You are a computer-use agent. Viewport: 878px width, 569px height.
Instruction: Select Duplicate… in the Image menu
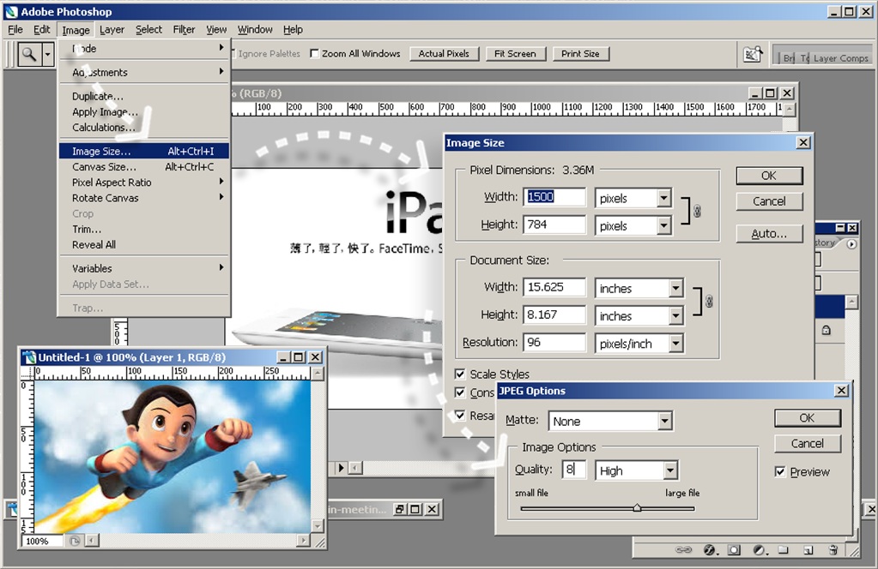coord(144,96)
